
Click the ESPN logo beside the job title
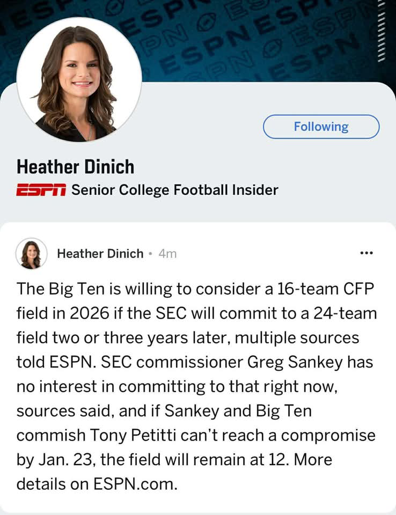41,190
